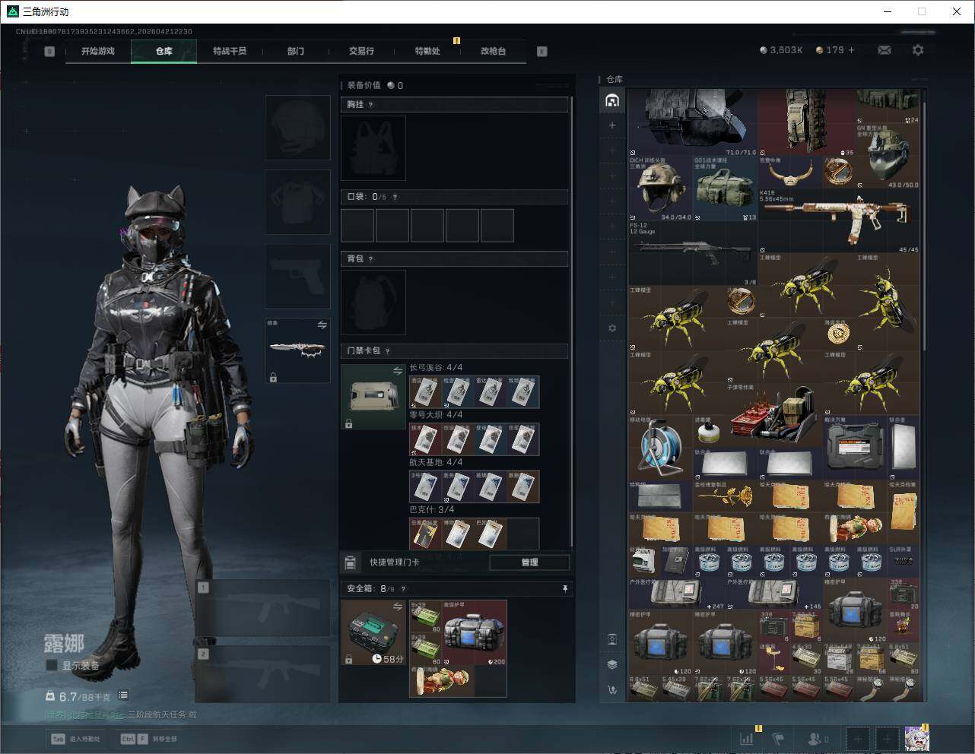This screenshot has height=754, width=975.
Task: Click the empty primary weapon slot 1
Action: (262, 608)
